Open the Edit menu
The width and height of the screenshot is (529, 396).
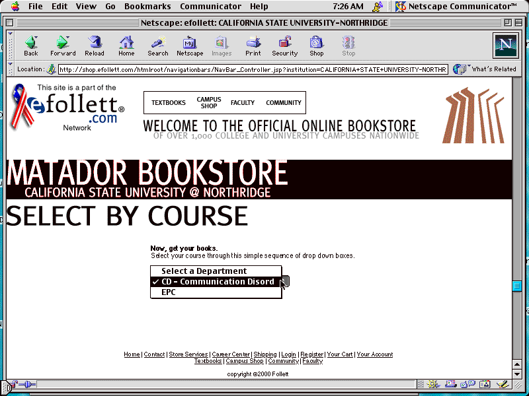(x=60, y=7)
